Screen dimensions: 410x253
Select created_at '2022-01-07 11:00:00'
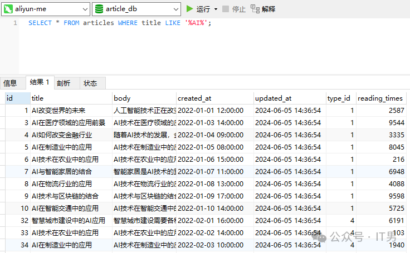pos(215,172)
